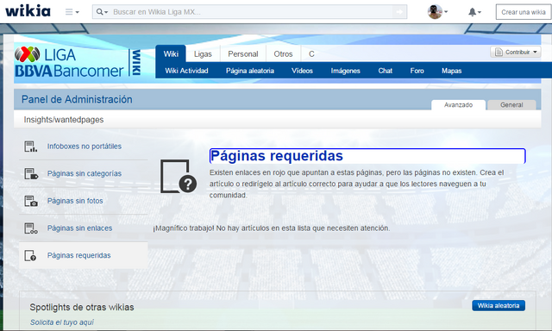Screen dimensions: 552x331
Task: Open Páginas sin enlaces link
Action: [79, 228]
